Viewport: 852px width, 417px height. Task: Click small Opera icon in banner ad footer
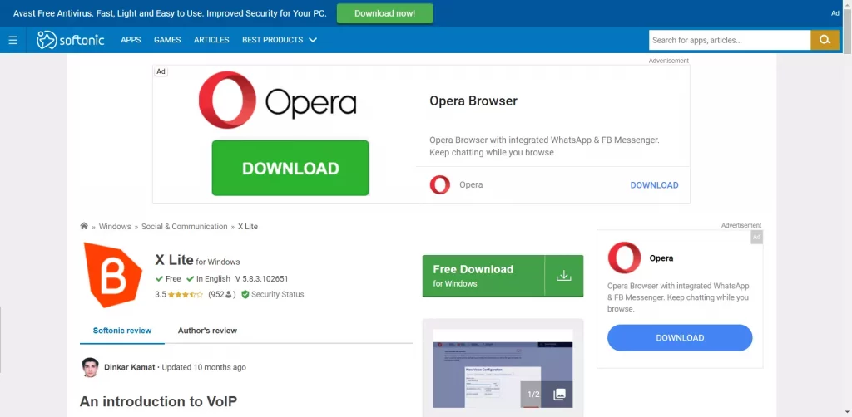[439, 185]
